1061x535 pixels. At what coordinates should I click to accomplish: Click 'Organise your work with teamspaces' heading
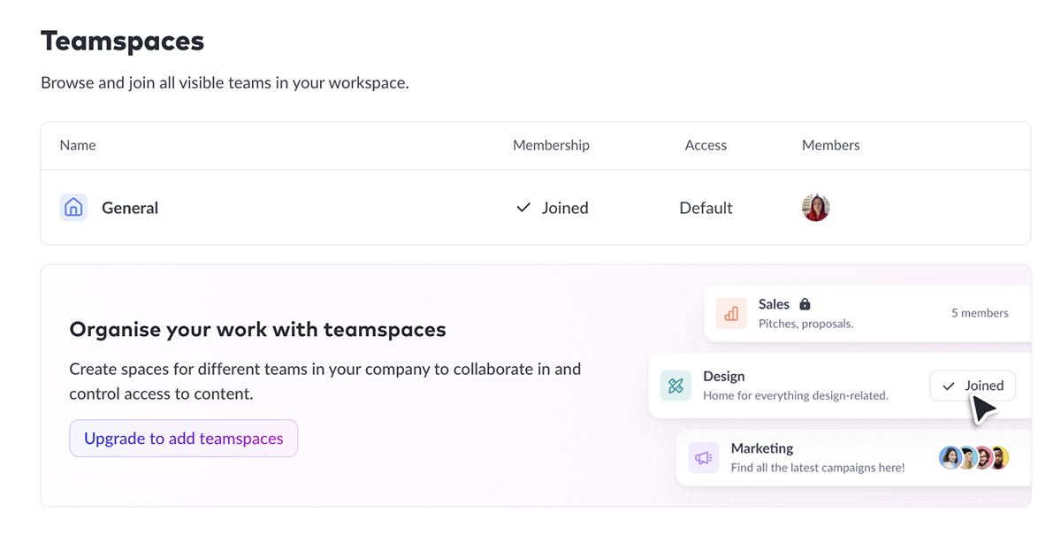pyautogui.click(x=257, y=330)
